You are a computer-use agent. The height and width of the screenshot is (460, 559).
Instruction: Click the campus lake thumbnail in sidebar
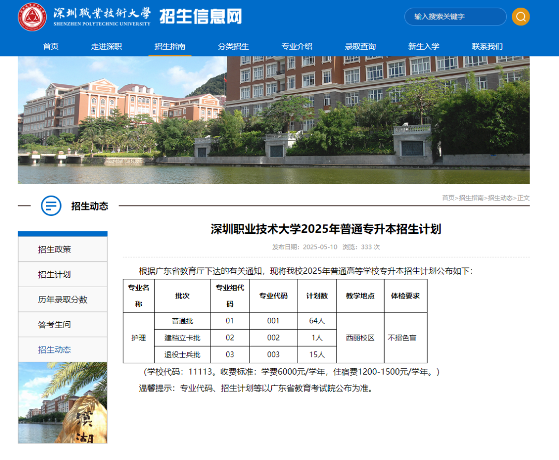63,403
